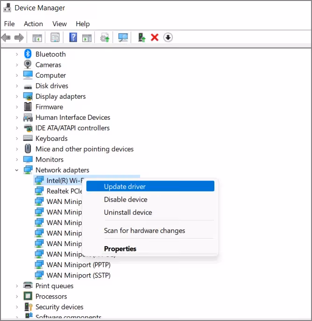This screenshot has height=321, width=312.
Task: Click the down arrow circle toolbar icon
Action: pyautogui.click(x=168, y=37)
